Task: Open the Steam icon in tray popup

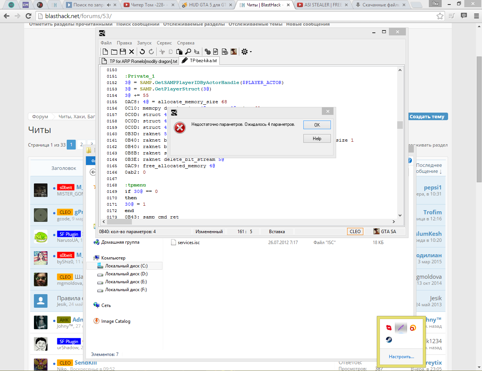Action: click(x=389, y=340)
